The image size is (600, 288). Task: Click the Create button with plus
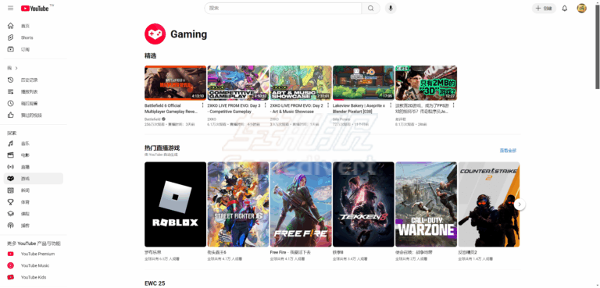tap(544, 9)
